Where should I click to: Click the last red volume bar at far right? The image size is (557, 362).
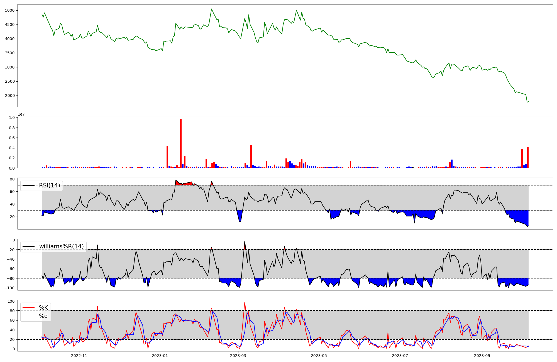point(528,158)
